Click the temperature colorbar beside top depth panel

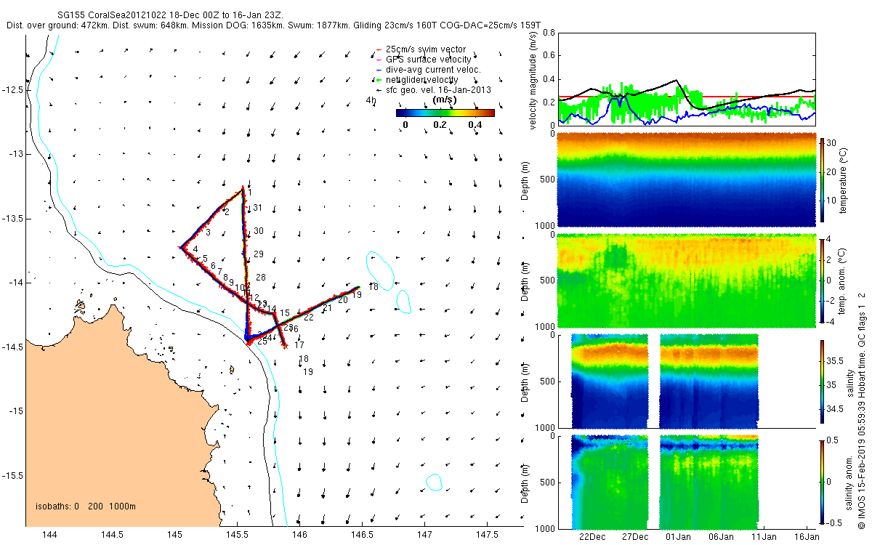point(823,179)
